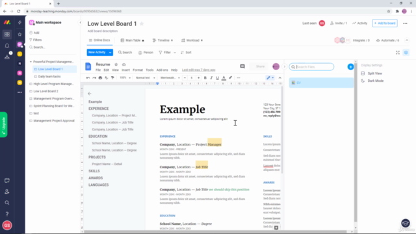Switch to the Workload tab
Image resolution: width=416 pixels, height=234 pixels.
tap(192, 40)
